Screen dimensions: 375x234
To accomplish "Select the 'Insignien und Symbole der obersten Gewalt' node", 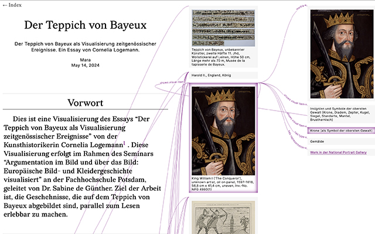I will [341, 114].
